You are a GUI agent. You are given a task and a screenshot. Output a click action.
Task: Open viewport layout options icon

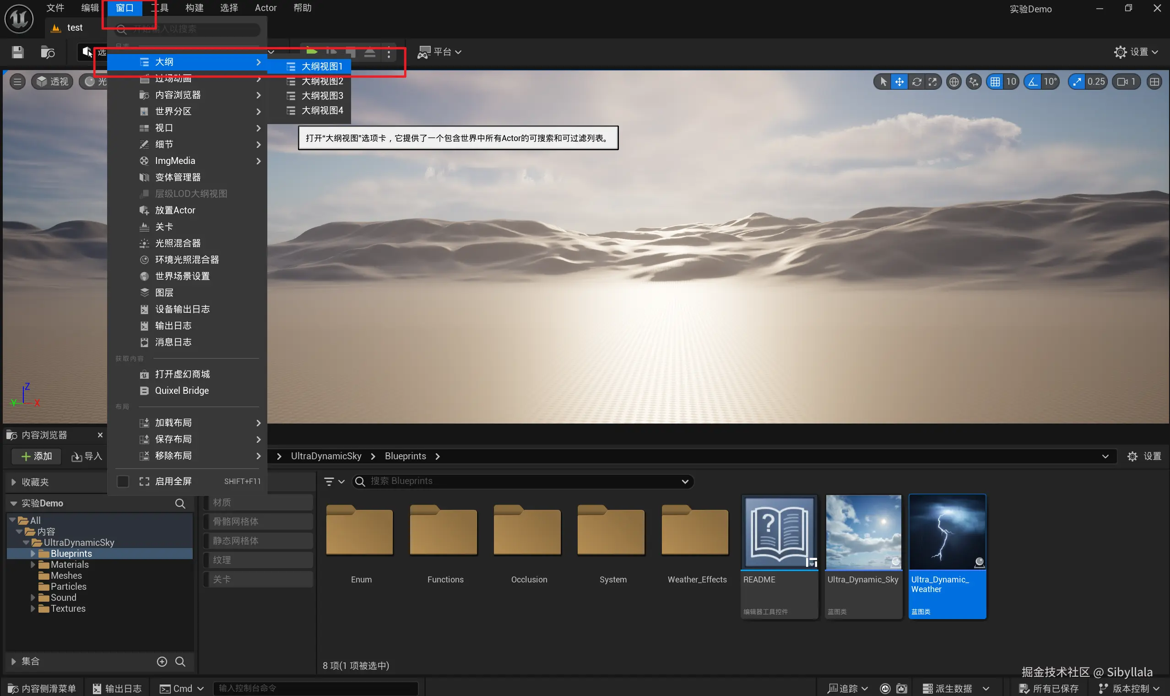tap(1154, 82)
